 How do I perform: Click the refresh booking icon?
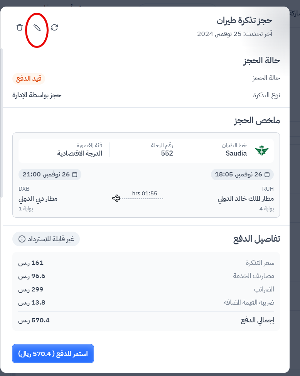coord(54,27)
